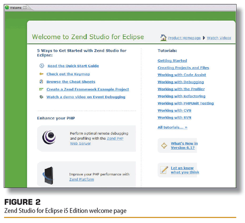Open the All tutorials link

click(172, 127)
